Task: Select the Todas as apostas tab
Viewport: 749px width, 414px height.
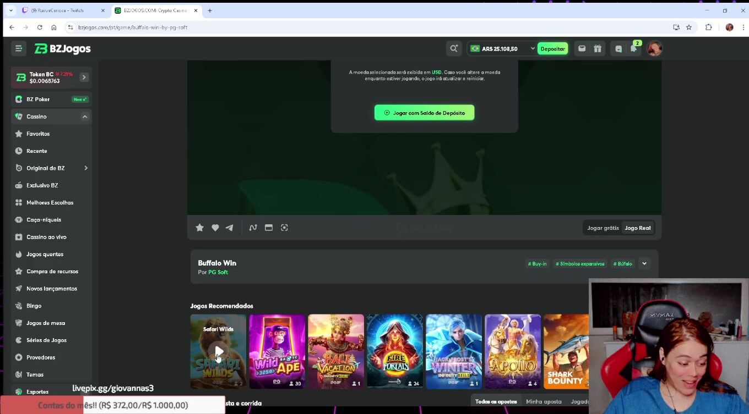Action: point(496,402)
